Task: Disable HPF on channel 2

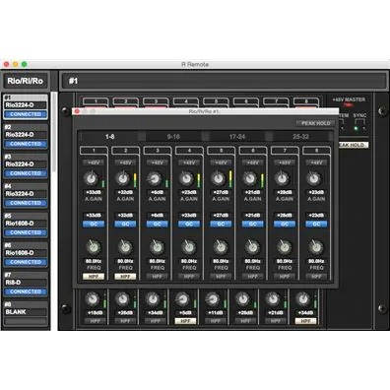Action: click(125, 277)
